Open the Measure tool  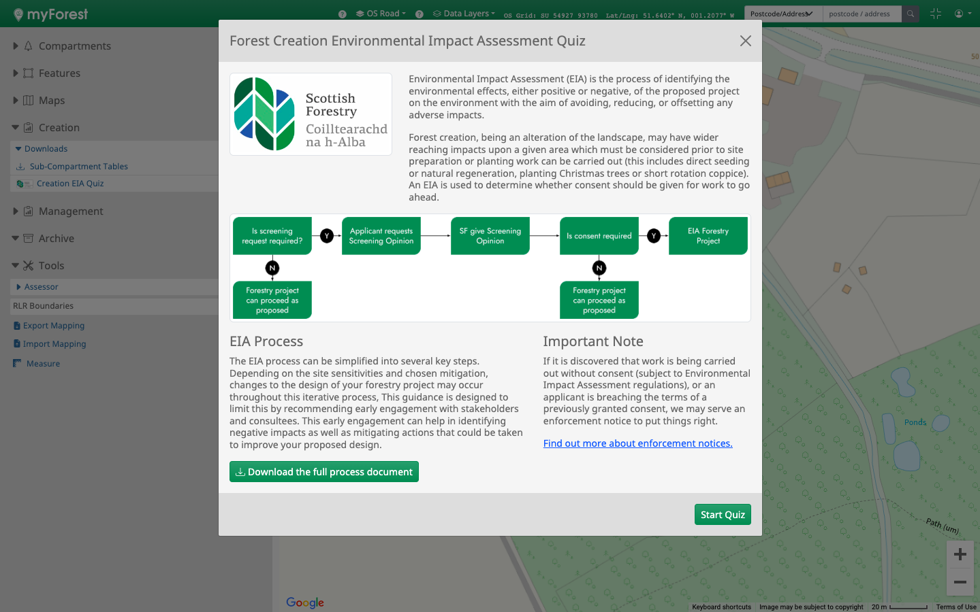point(43,364)
